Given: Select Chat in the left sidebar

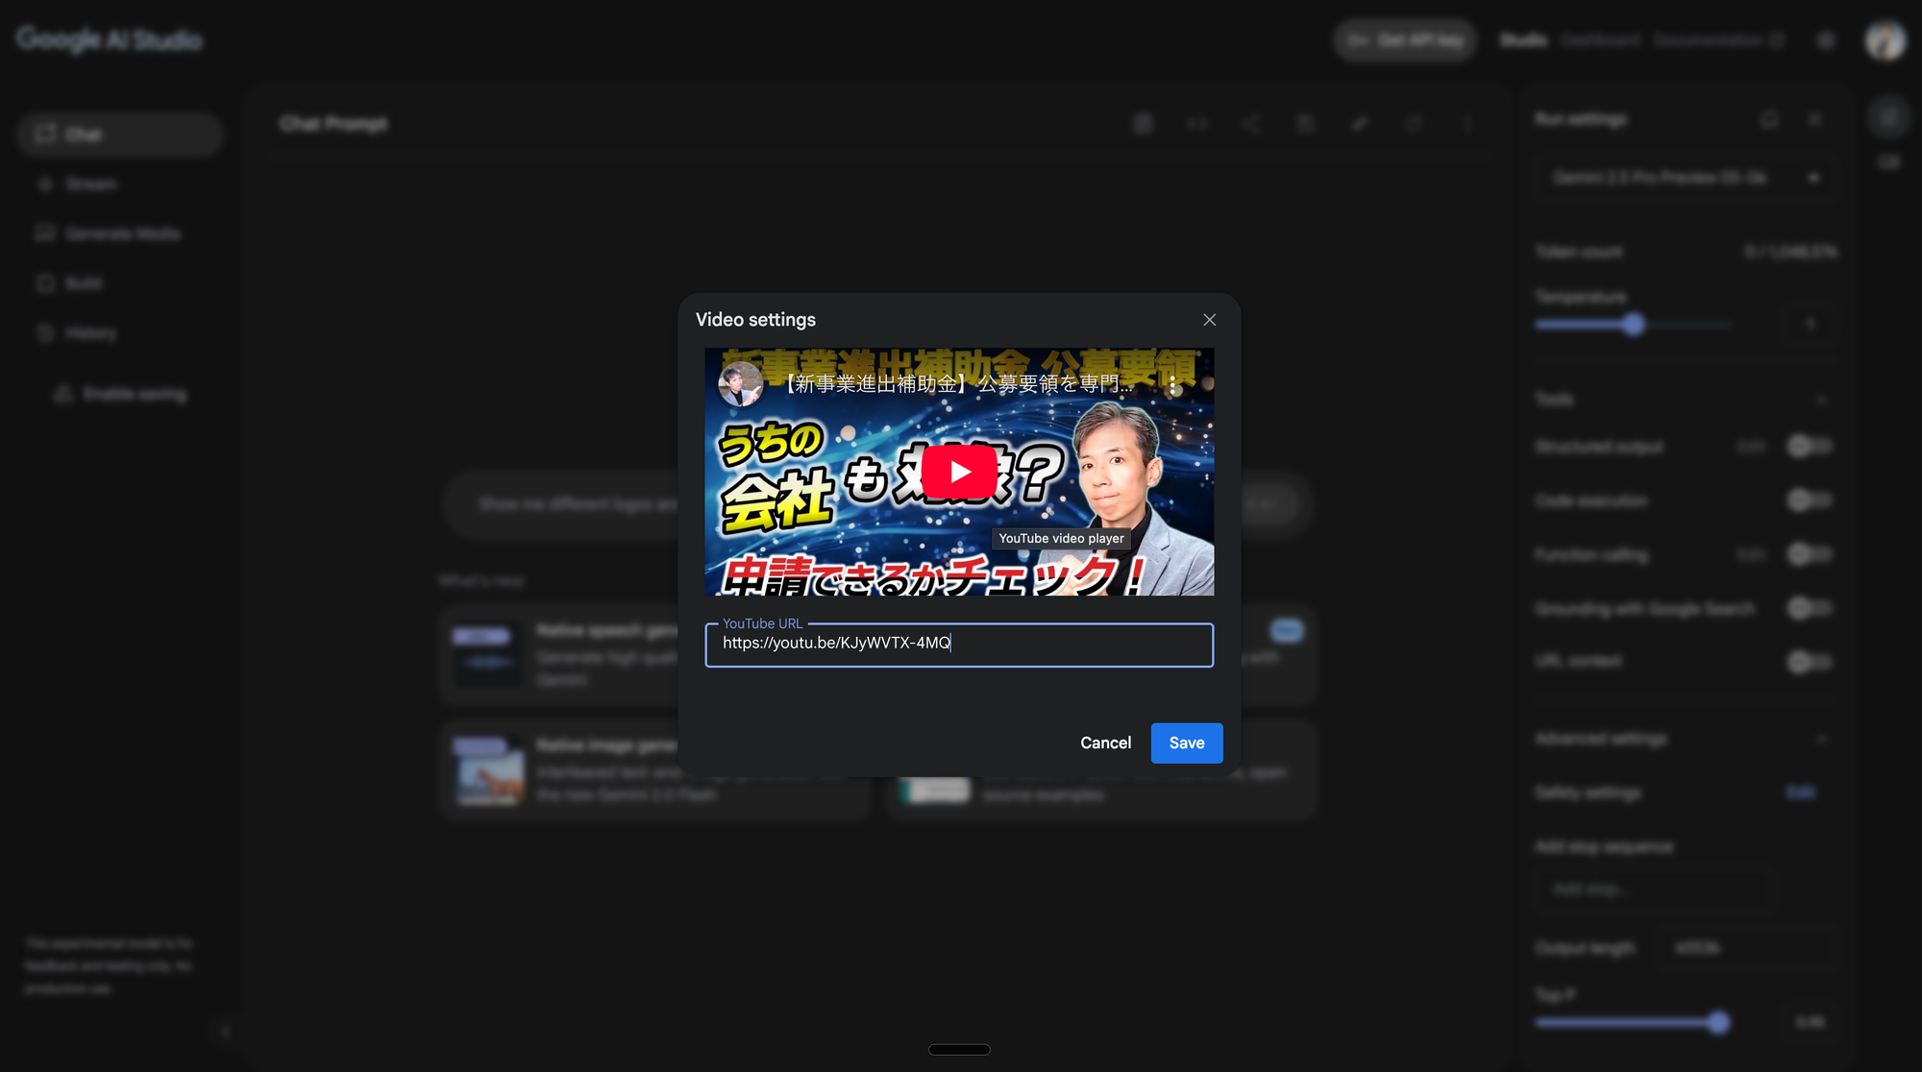Looking at the screenshot, I should (120, 134).
